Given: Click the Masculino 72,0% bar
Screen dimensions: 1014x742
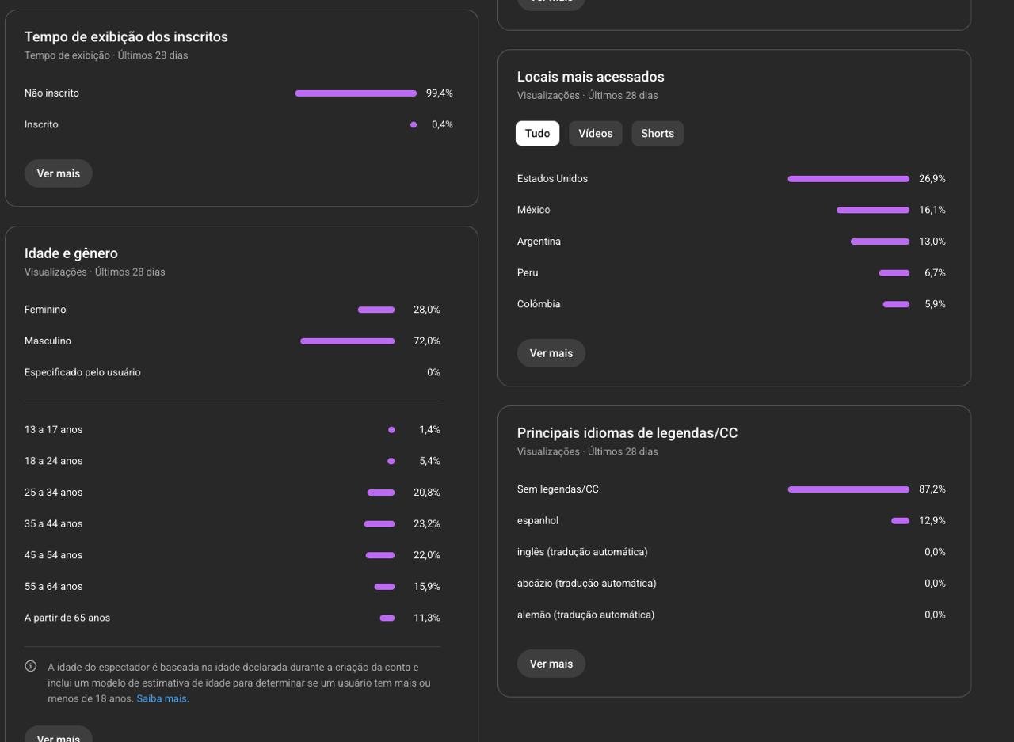Looking at the screenshot, I should pyautogui.click(x=347, y=341).
